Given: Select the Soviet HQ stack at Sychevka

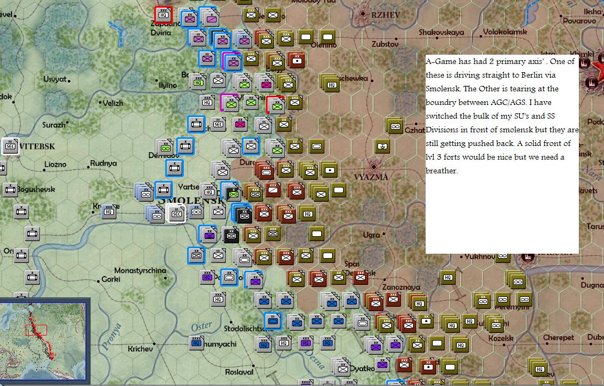Looking at the screenshot, I should point(330,84).
